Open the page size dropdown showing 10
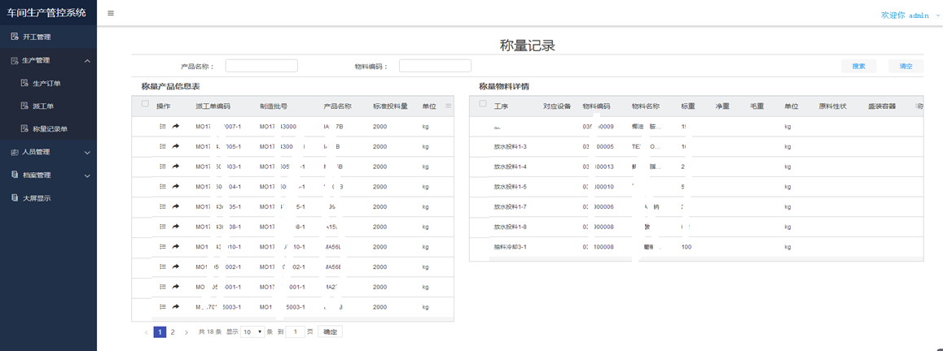 253,331
